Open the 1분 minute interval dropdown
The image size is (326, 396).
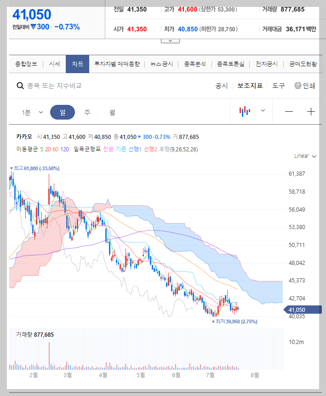coord(32,112)
